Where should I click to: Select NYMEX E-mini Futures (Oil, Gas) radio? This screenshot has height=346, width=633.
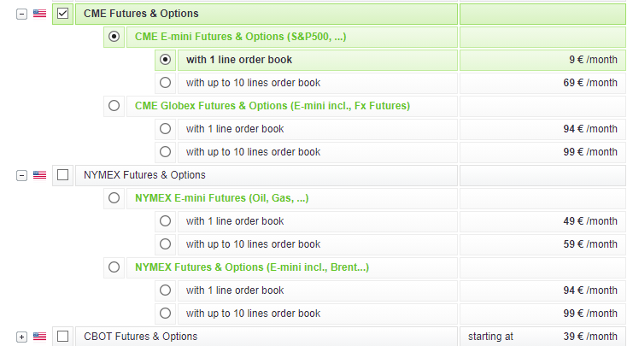(x=114, y=198)
